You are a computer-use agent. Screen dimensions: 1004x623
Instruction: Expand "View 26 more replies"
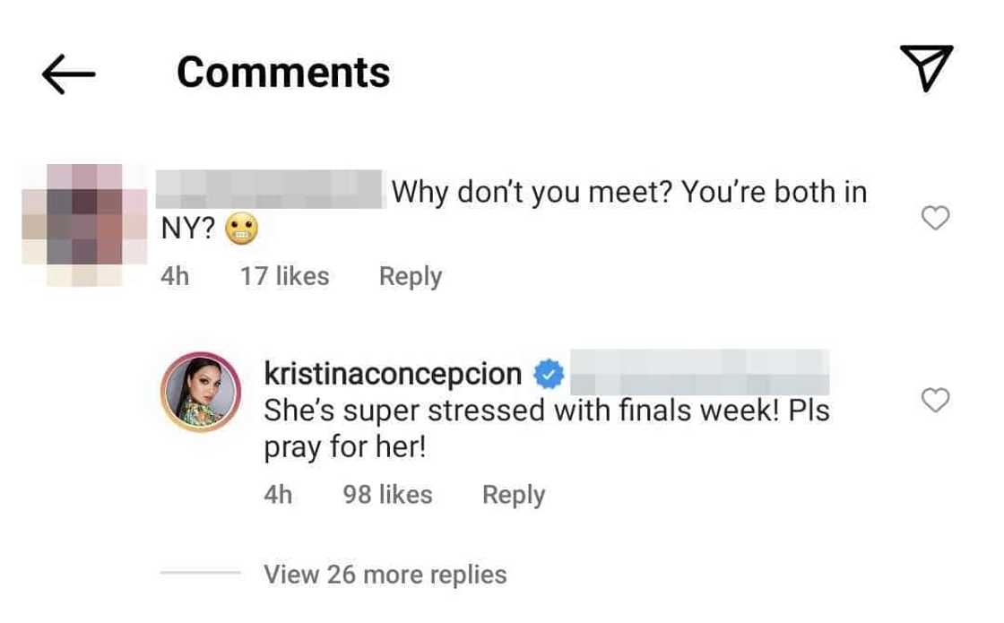coord(385,574)
